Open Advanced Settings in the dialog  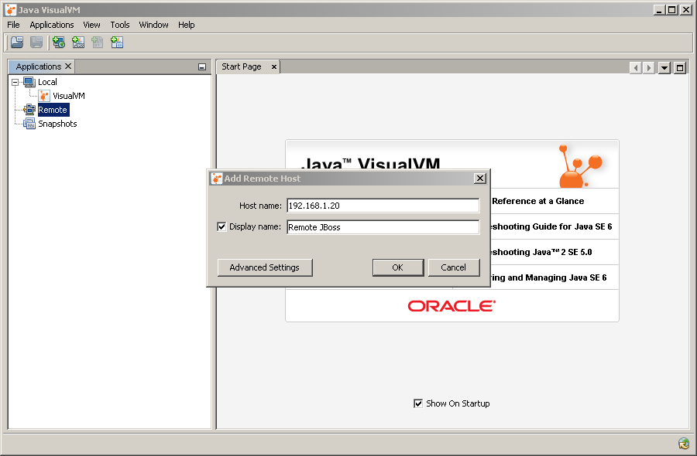[265, 267]
